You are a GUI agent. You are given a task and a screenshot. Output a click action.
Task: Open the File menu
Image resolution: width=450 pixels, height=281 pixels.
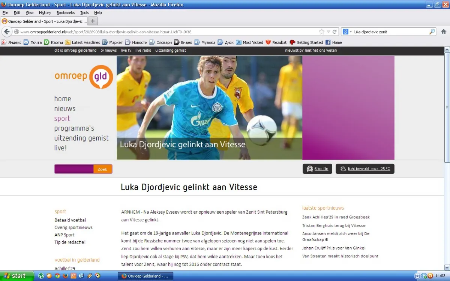tap(5, 13)
